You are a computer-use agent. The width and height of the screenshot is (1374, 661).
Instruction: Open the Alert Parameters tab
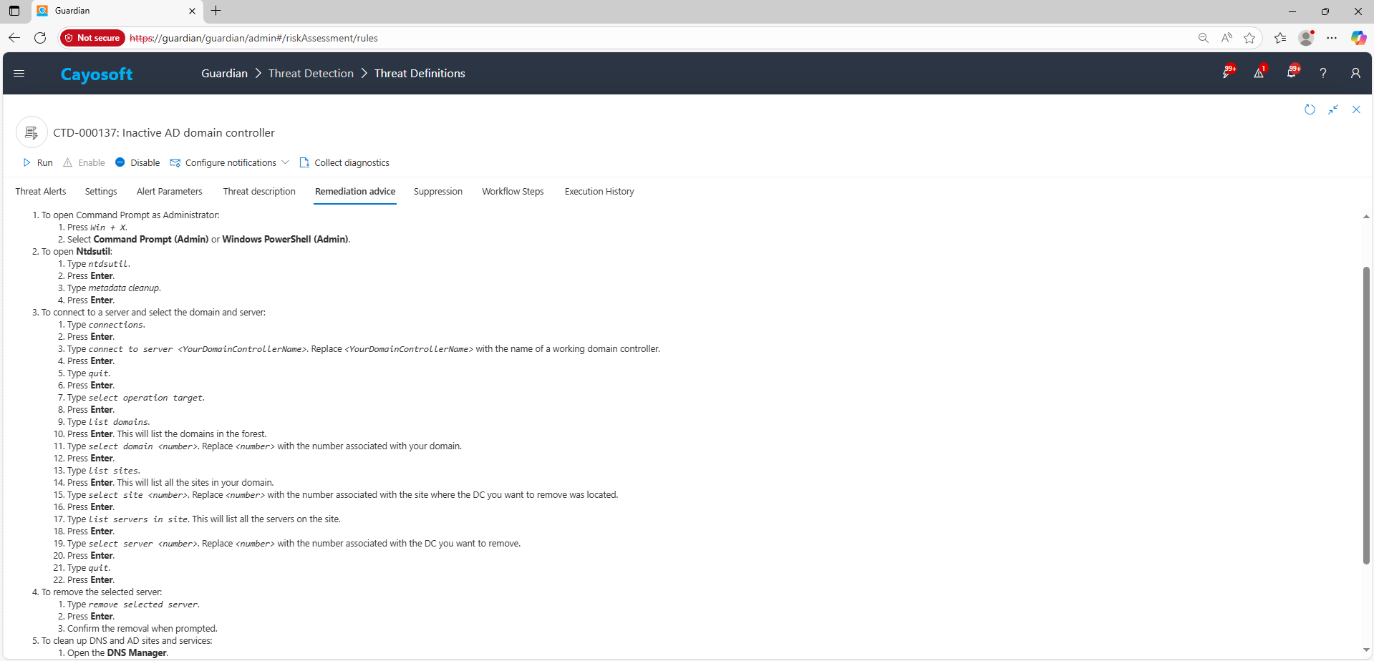point(169,192)
